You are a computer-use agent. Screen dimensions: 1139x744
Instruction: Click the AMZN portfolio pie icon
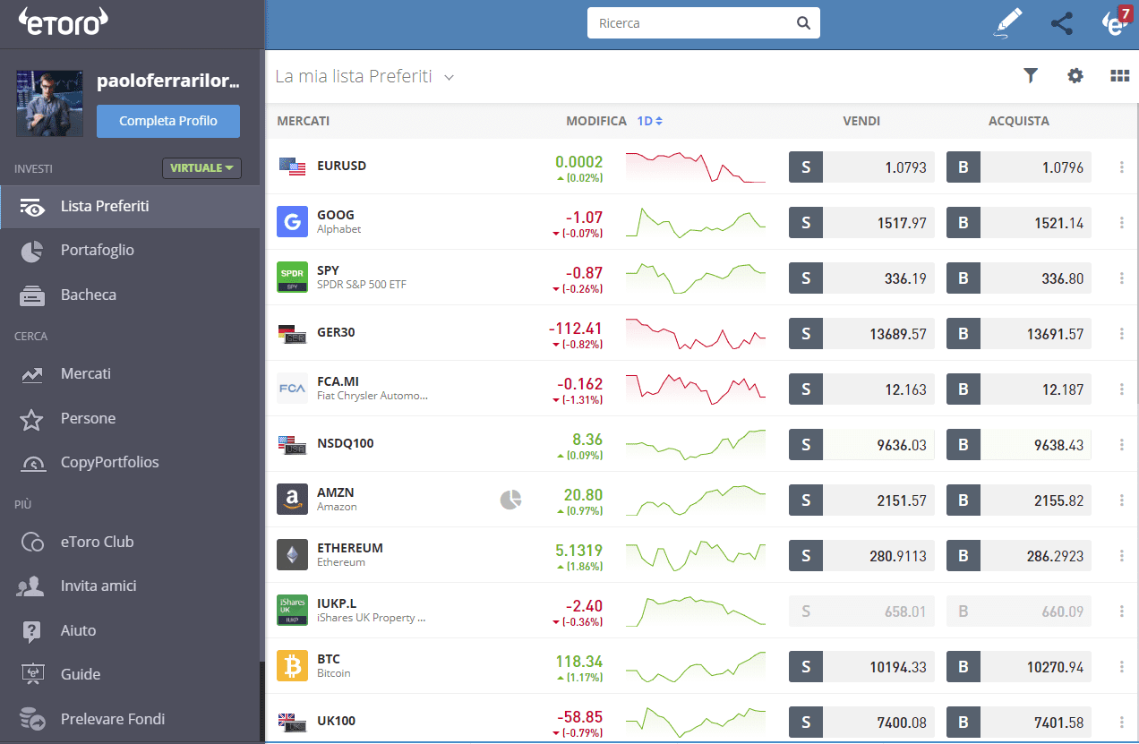click(x=510, y=500)
